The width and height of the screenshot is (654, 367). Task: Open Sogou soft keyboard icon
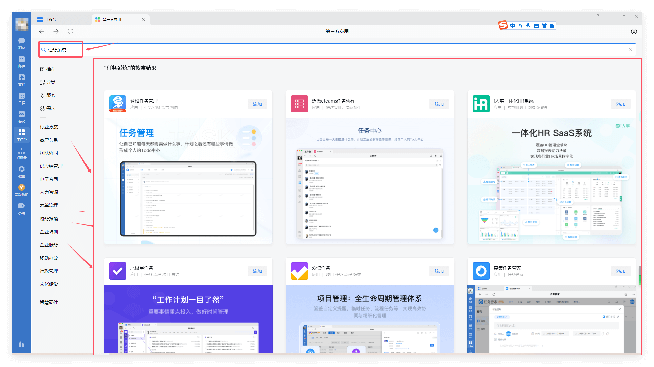pos(536,26)
